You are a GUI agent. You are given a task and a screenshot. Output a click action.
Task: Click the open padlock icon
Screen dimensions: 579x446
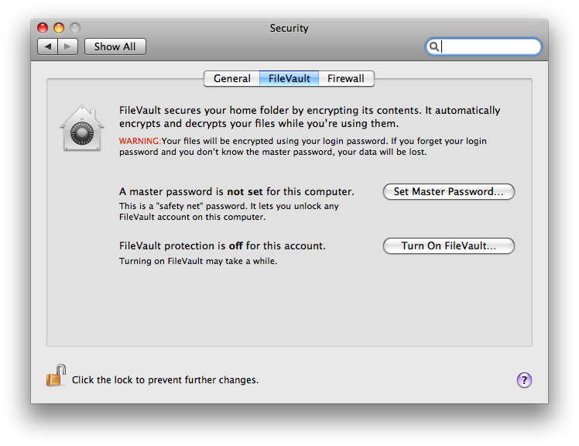tap(56, 375)
